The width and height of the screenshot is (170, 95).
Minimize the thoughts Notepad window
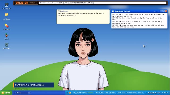click(x=161, y=11)
